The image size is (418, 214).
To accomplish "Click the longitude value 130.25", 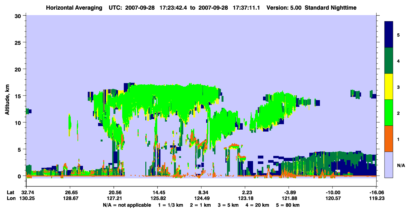I will coord(26,198).
